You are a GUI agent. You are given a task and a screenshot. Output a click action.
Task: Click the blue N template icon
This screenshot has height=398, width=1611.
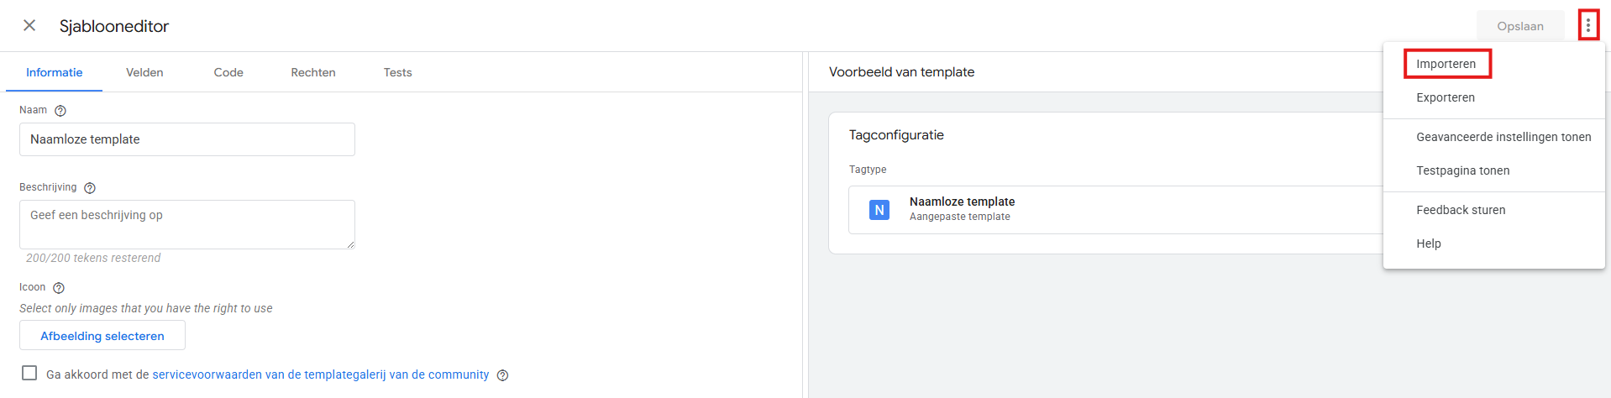pos(879,210)
